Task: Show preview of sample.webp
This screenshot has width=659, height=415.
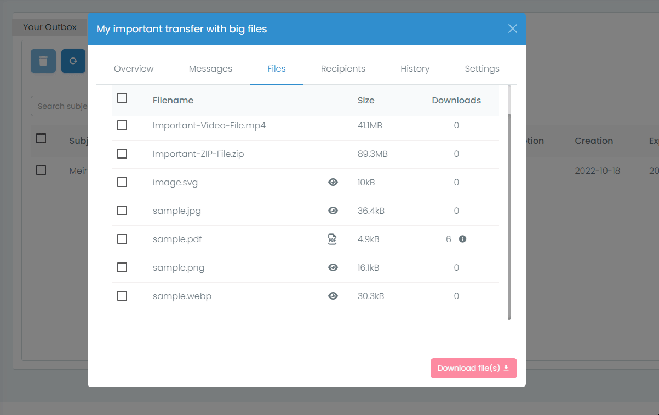Action: point(333,296)
